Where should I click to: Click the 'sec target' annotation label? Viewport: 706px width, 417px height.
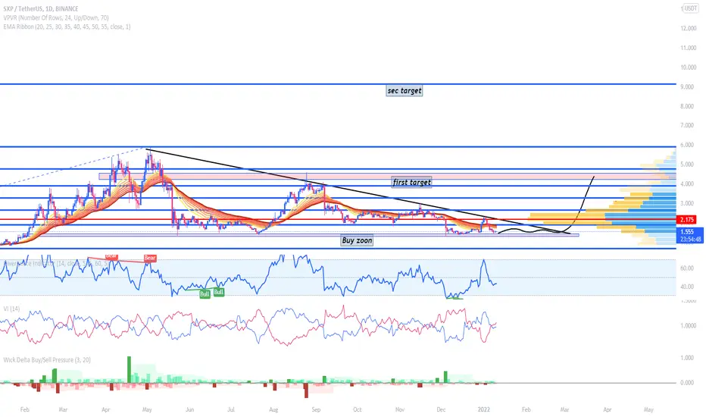[x=405, y=91]
